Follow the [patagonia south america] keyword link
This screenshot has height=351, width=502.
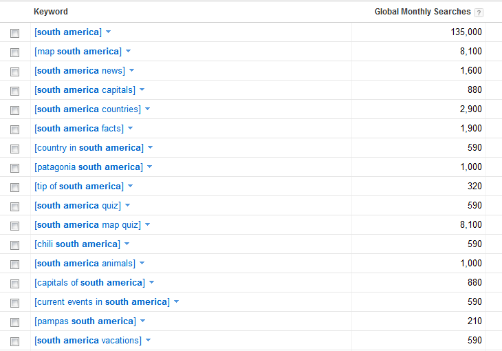[x=89, y=167]
